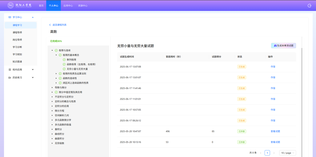The height and width of the screenshot is (157, 316).
Task: Click the green check icon beside 数列极限
Action: click(x=64, y=60)
